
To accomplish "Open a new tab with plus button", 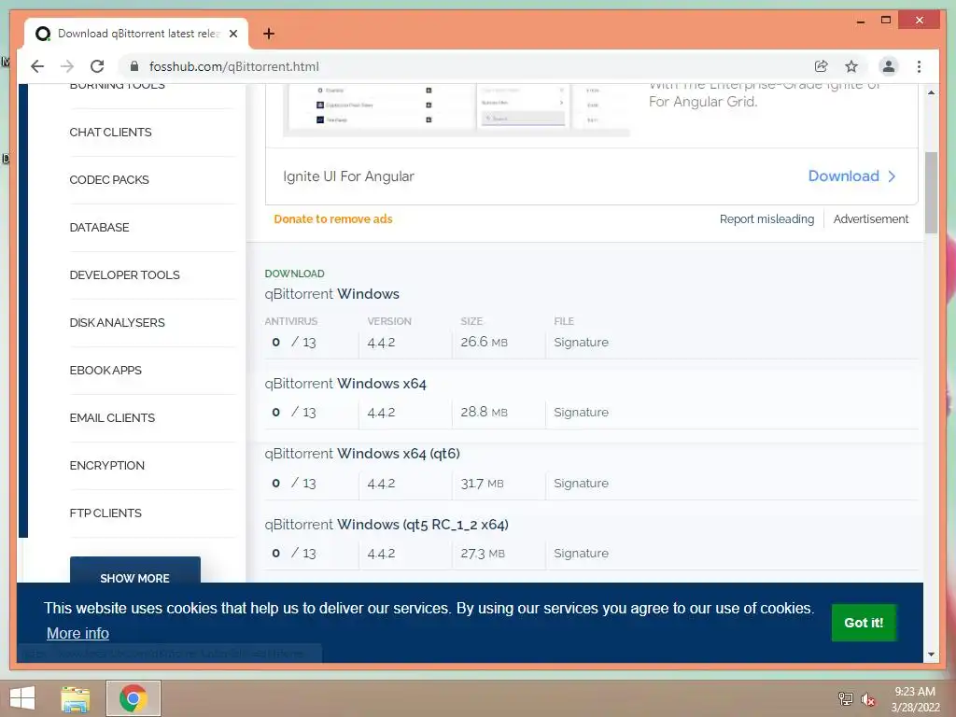I will (x=269, y=34).
